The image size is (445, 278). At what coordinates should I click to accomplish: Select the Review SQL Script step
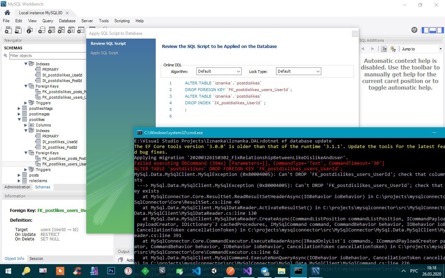click(108, 43)
